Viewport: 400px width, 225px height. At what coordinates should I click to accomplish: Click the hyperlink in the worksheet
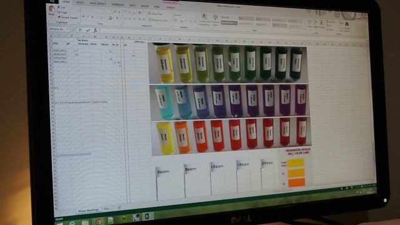point(74,154)
